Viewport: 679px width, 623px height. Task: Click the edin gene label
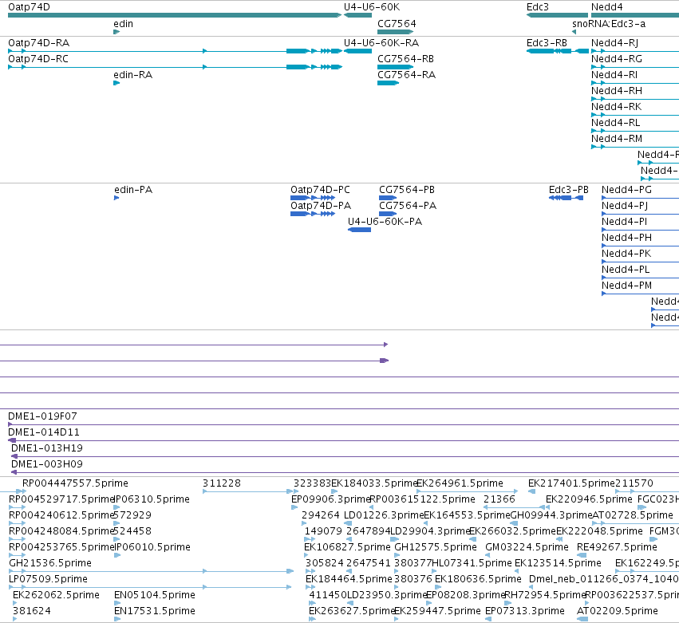tap(123, 24)
